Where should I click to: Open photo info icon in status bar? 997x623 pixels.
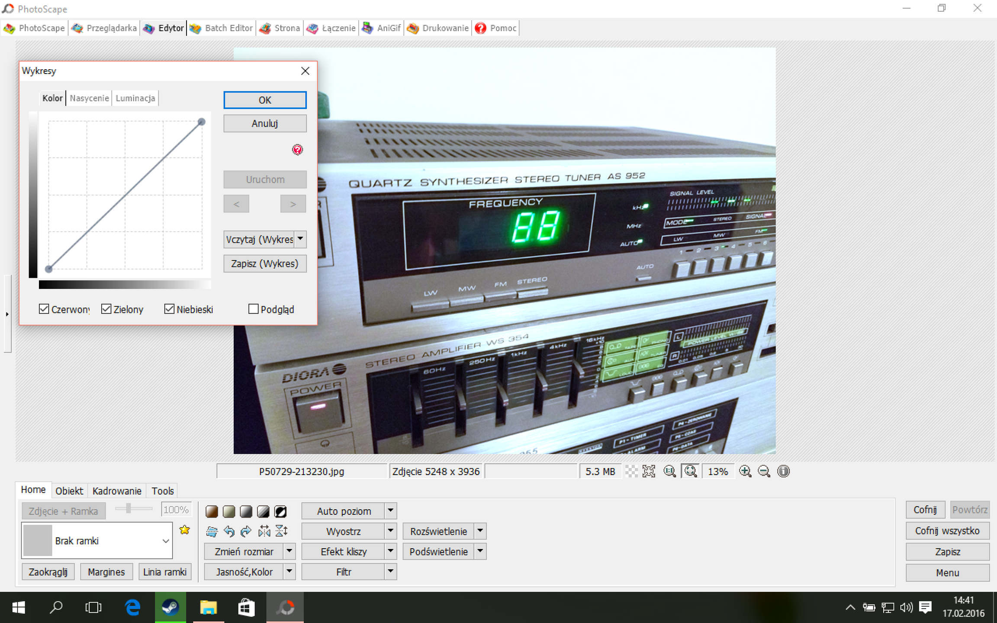[x=784, y=471]
